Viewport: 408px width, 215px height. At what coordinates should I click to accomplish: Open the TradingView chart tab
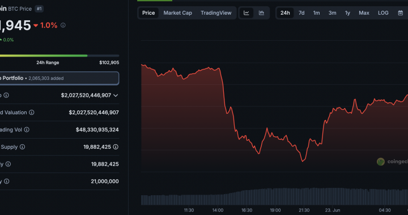pyautogui.click(x=216, y=12)
